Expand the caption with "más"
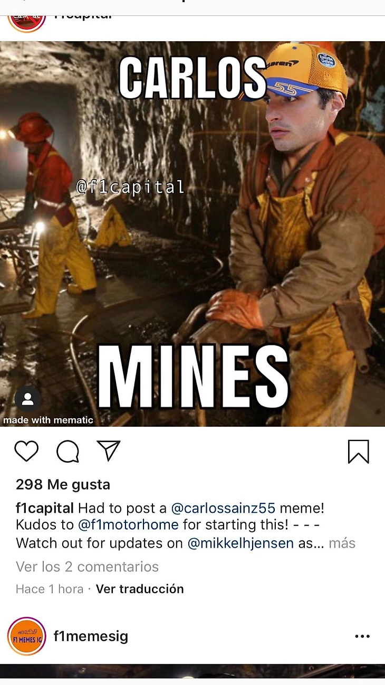The height and width of the screenshot is (685, 385). 342,543
